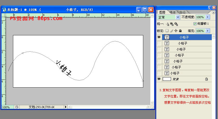Toggle lock all padlock icon
Viewport: 218px width, 119px height.
click(180, 31)
